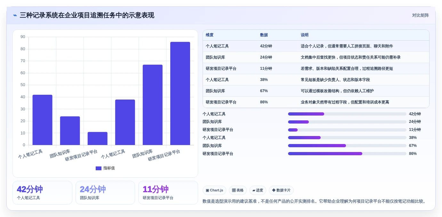Open the 24分钟 团队知识库 stat card
442x217 pixels.
(105, 193)
